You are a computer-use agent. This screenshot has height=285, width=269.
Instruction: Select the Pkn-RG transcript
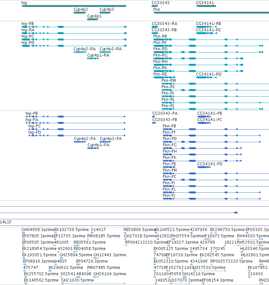(x=198, y=58)
